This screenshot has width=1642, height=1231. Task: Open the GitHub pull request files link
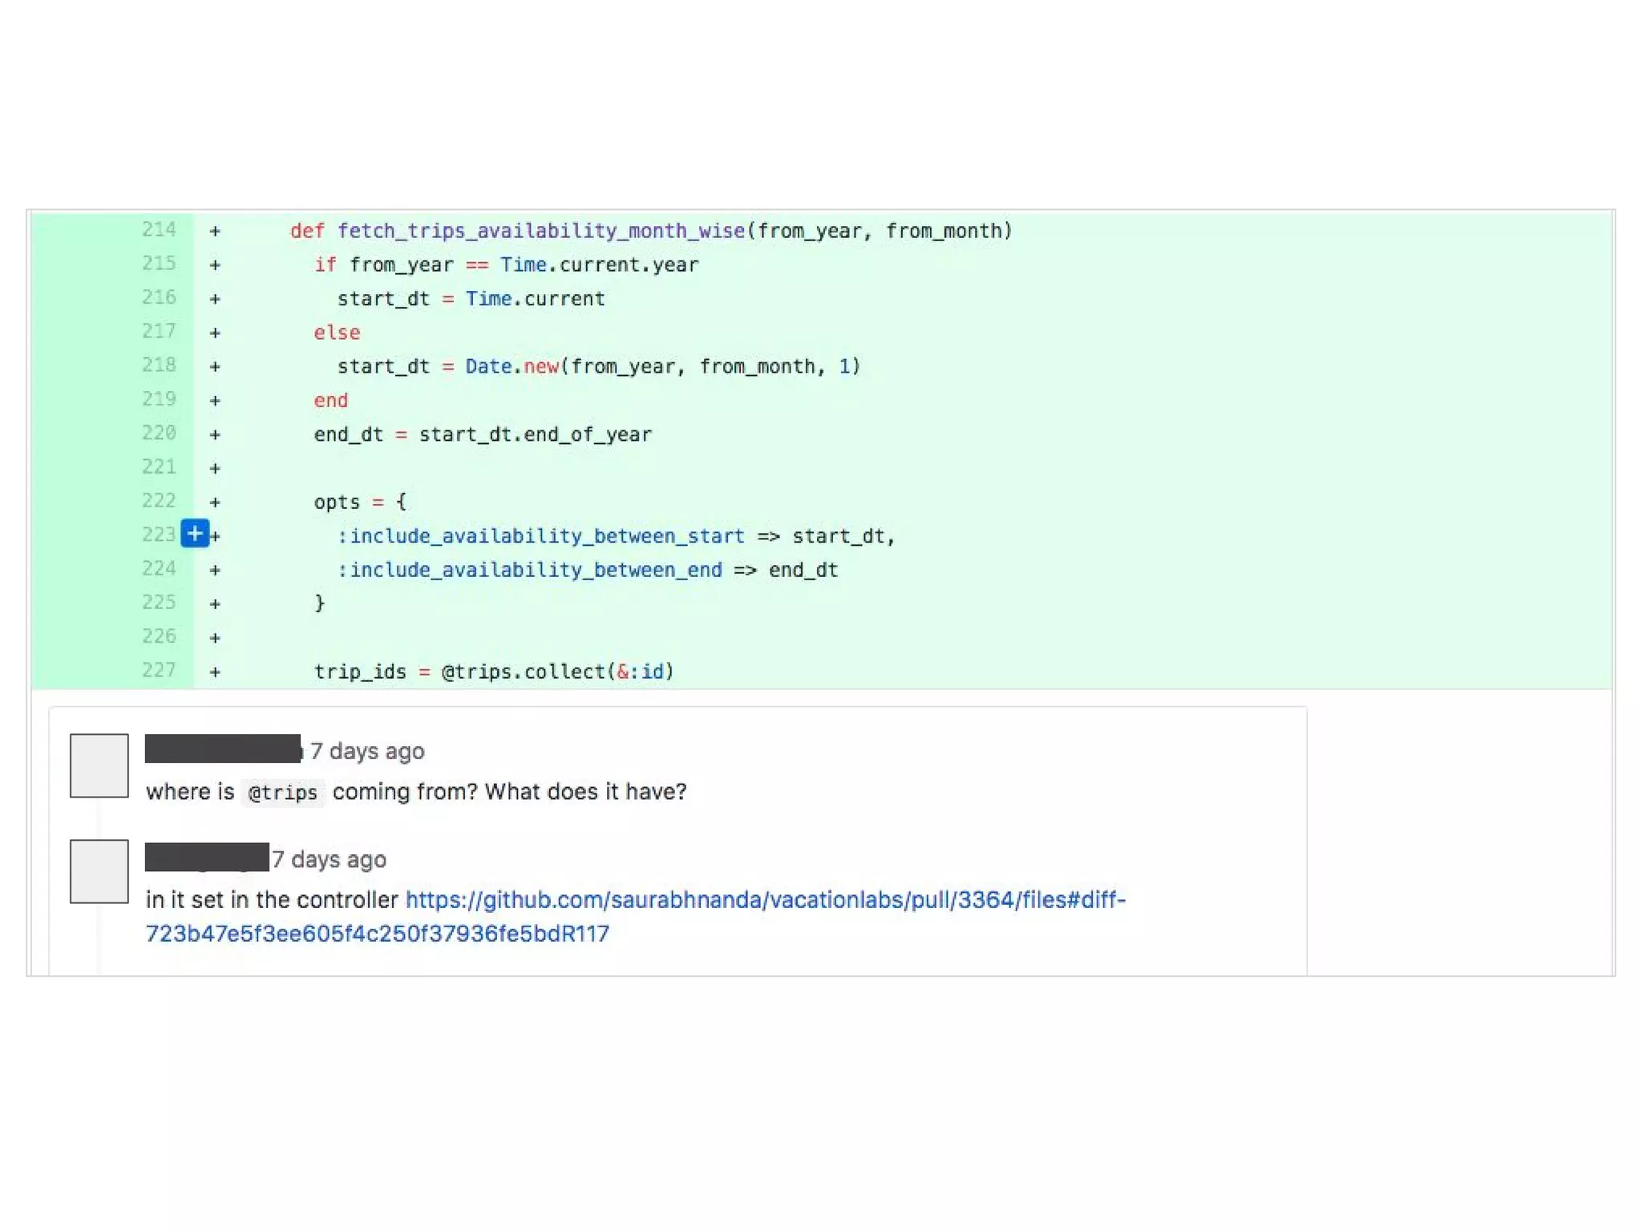[x=765, y=900]
